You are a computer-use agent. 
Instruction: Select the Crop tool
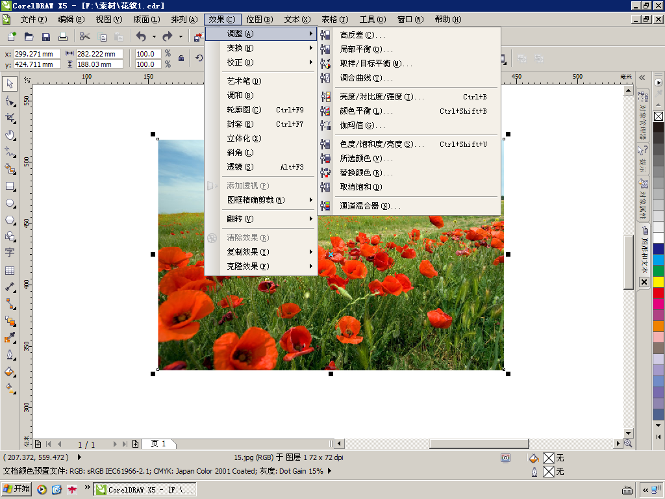(10, 118)
